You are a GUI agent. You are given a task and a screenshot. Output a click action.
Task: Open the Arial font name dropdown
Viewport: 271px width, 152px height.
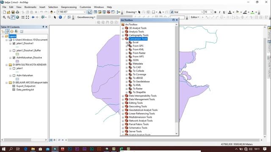click(202, 12)
